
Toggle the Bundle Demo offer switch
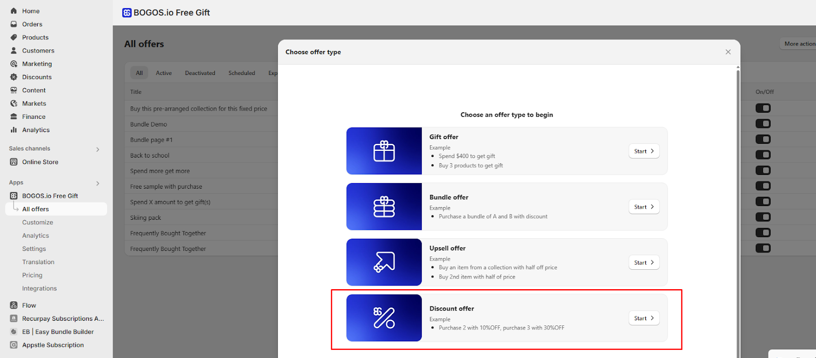click(x=763, y=124)
